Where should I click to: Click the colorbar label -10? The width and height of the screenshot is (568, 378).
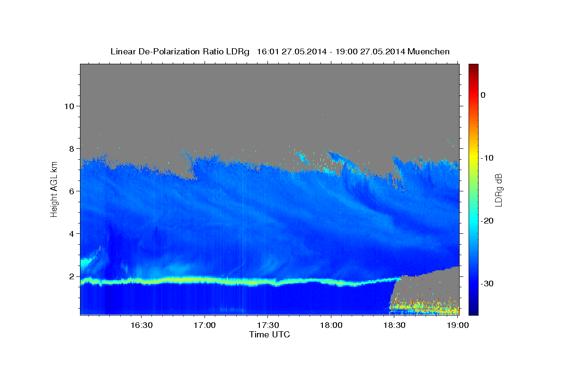tap(487, 158)
